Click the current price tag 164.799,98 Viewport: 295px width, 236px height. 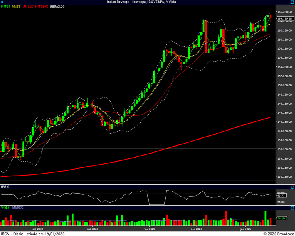tap(285, 18)
